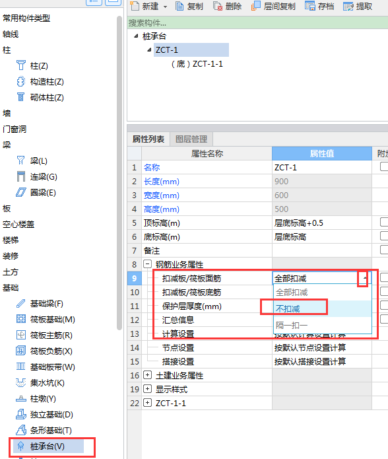Viewport: 388px width, 459px height.
Task: Open the 新建 dropdown arrow
Action: (165, 7)
